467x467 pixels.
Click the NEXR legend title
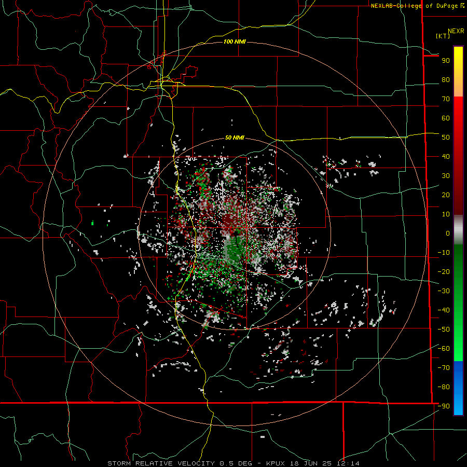(456, 31)
